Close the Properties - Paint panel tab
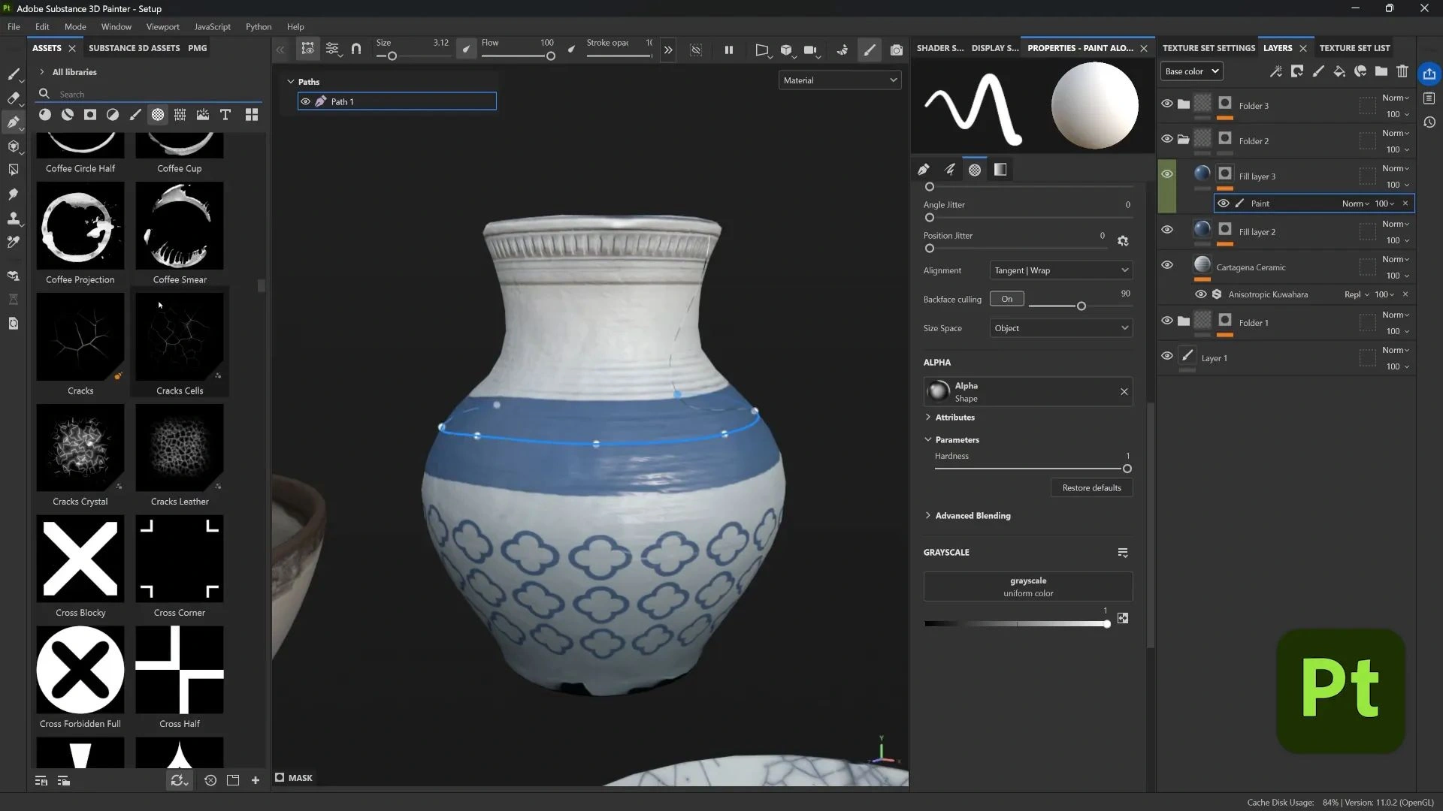The image size is (1443, 811). 1143,48
